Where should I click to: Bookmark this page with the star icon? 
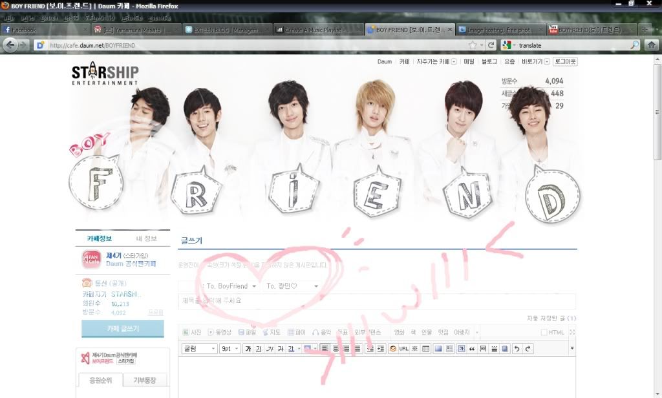[x=473, y=45]
